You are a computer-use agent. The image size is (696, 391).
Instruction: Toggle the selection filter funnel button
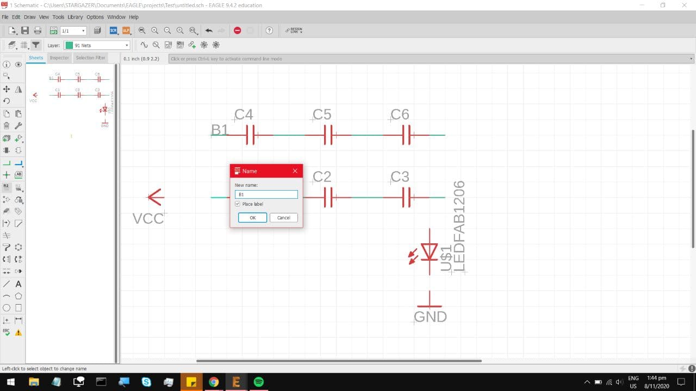(x=35, y=45)
